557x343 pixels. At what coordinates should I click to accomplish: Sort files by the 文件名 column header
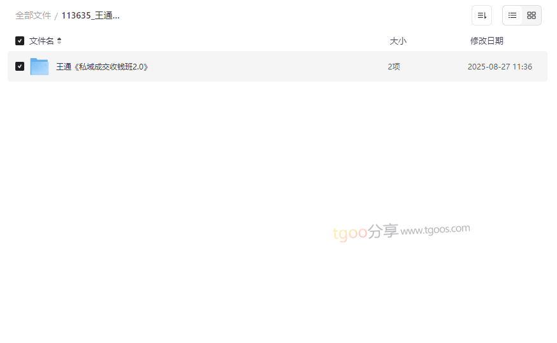(41, 41)
